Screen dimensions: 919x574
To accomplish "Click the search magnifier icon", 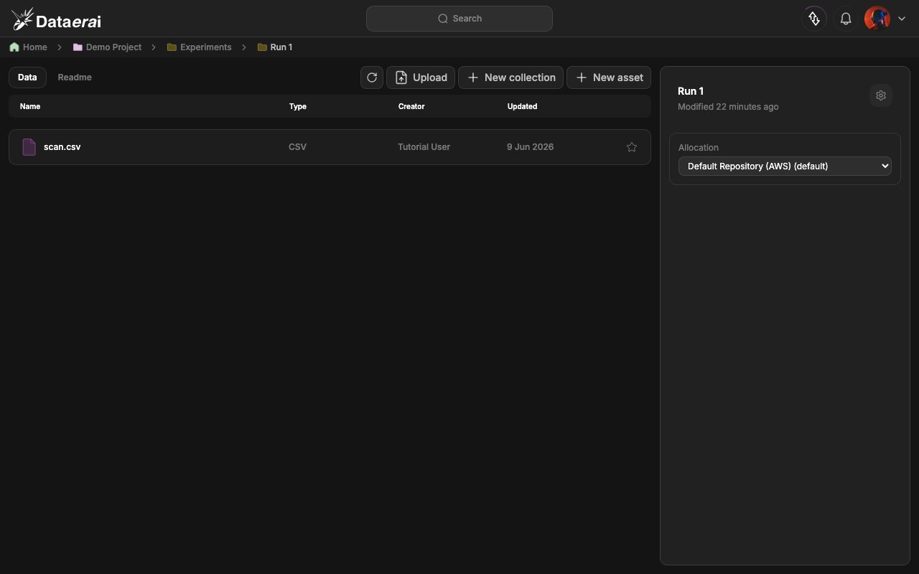I will click(443, 19).
